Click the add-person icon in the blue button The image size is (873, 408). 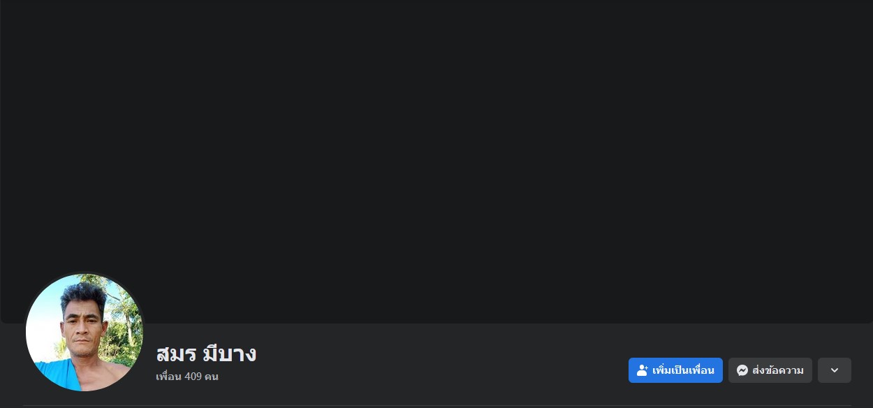pyautogui.click(x=643, y=370)
